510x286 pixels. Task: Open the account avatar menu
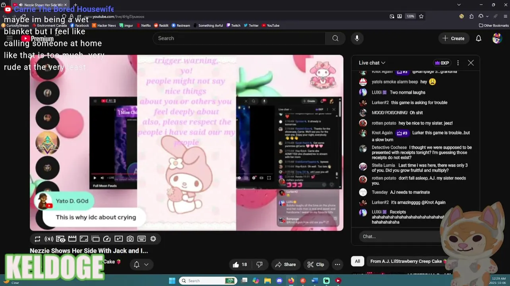[x=497, y=38]
